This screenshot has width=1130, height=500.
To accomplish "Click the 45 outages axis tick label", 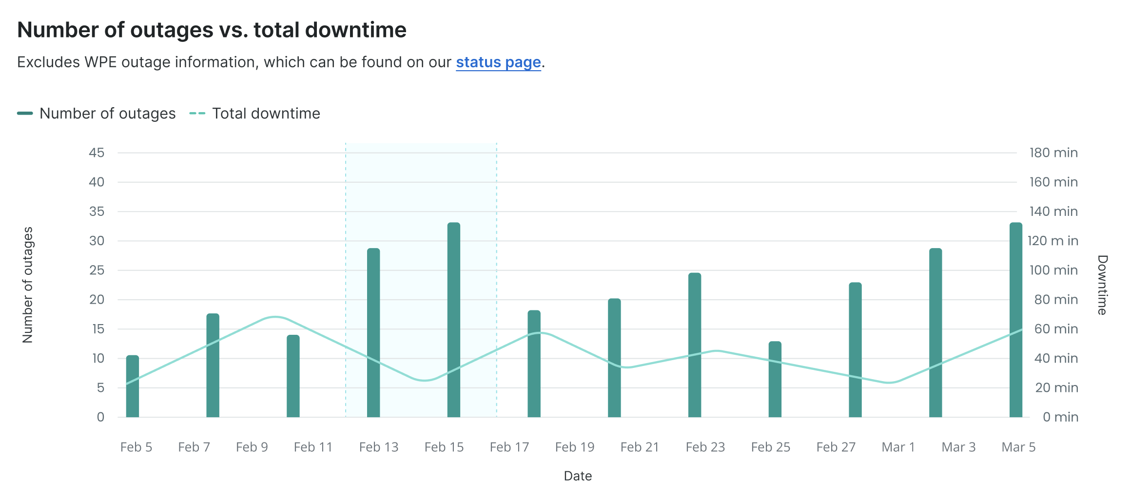I will click(97, 153).
